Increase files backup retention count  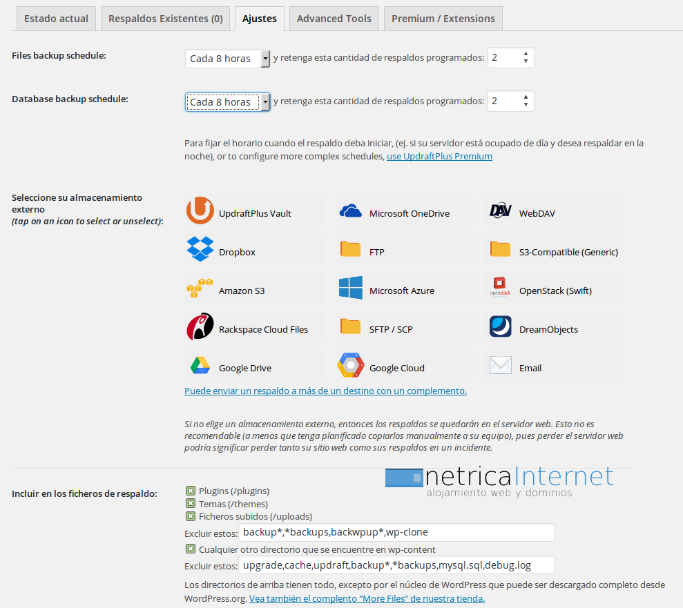(526, 54)
